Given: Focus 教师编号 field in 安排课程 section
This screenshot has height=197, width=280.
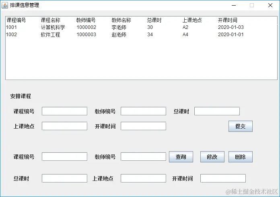Looking at the screenshot, I should pyautogui.click(x=143, y=111).
